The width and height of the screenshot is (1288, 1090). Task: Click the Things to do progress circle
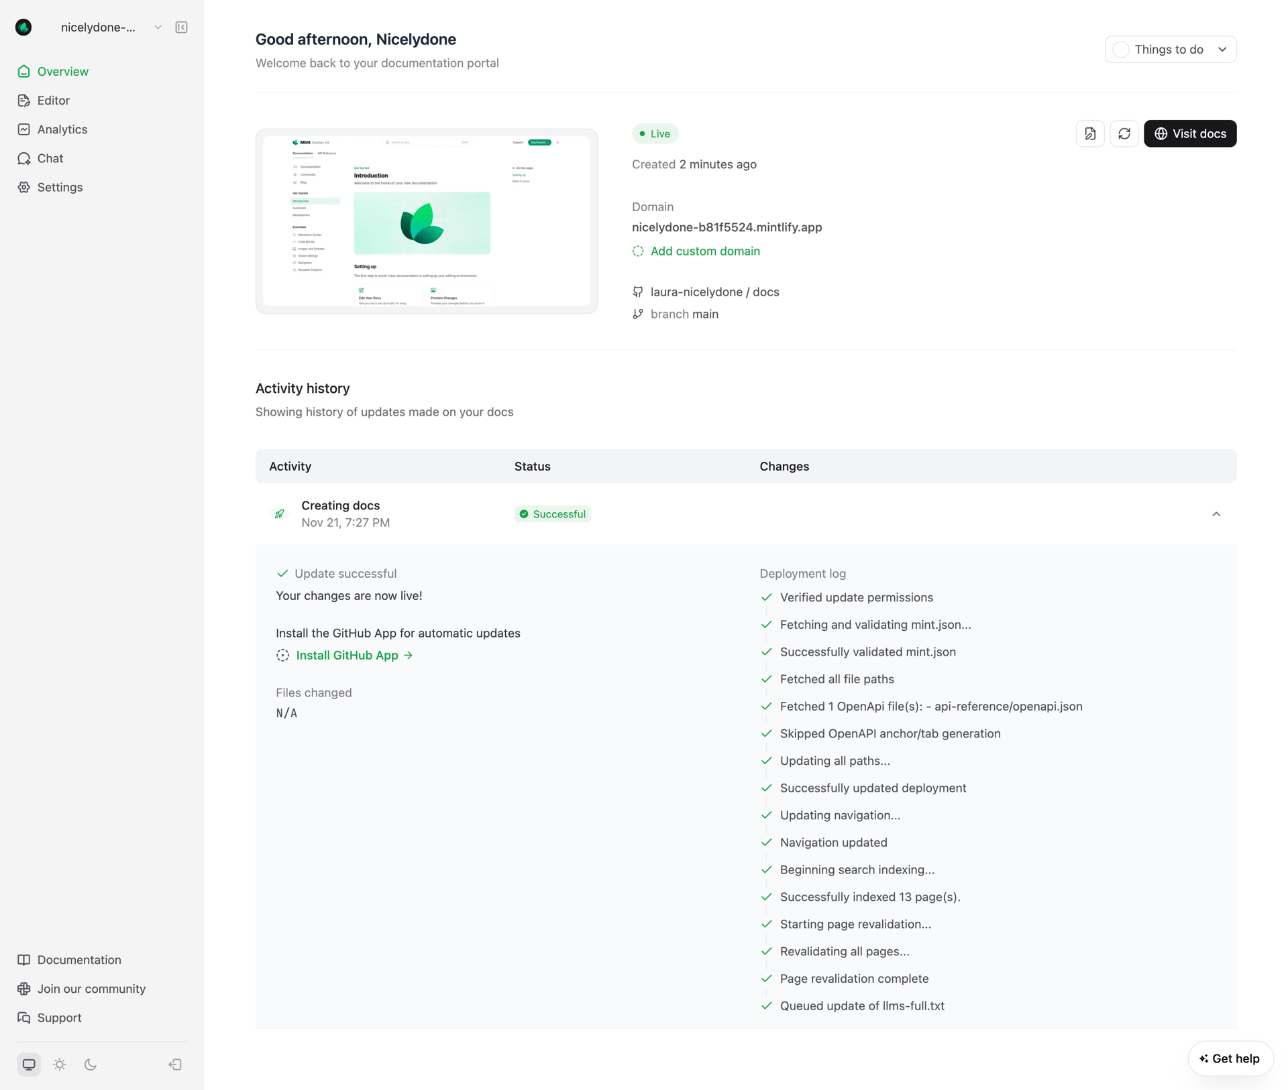point(1120,49)
